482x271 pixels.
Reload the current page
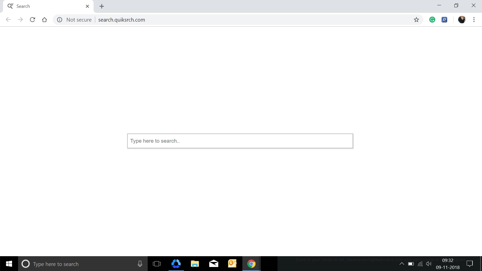32,20
